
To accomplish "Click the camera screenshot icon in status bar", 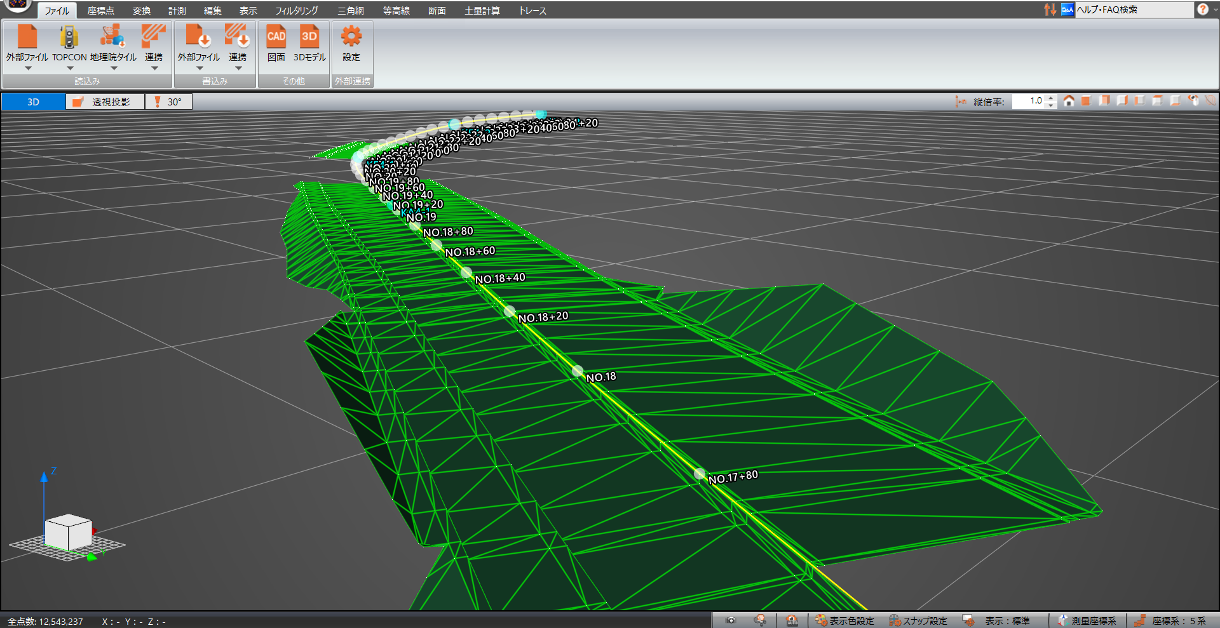I will 731,620.
